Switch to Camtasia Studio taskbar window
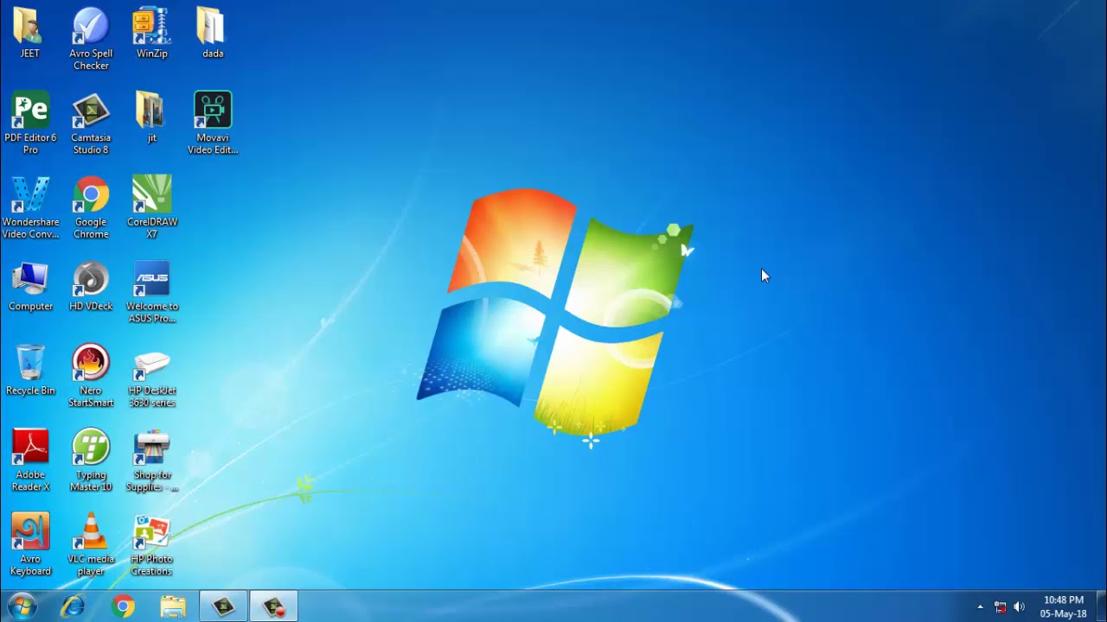 [223, 606]
